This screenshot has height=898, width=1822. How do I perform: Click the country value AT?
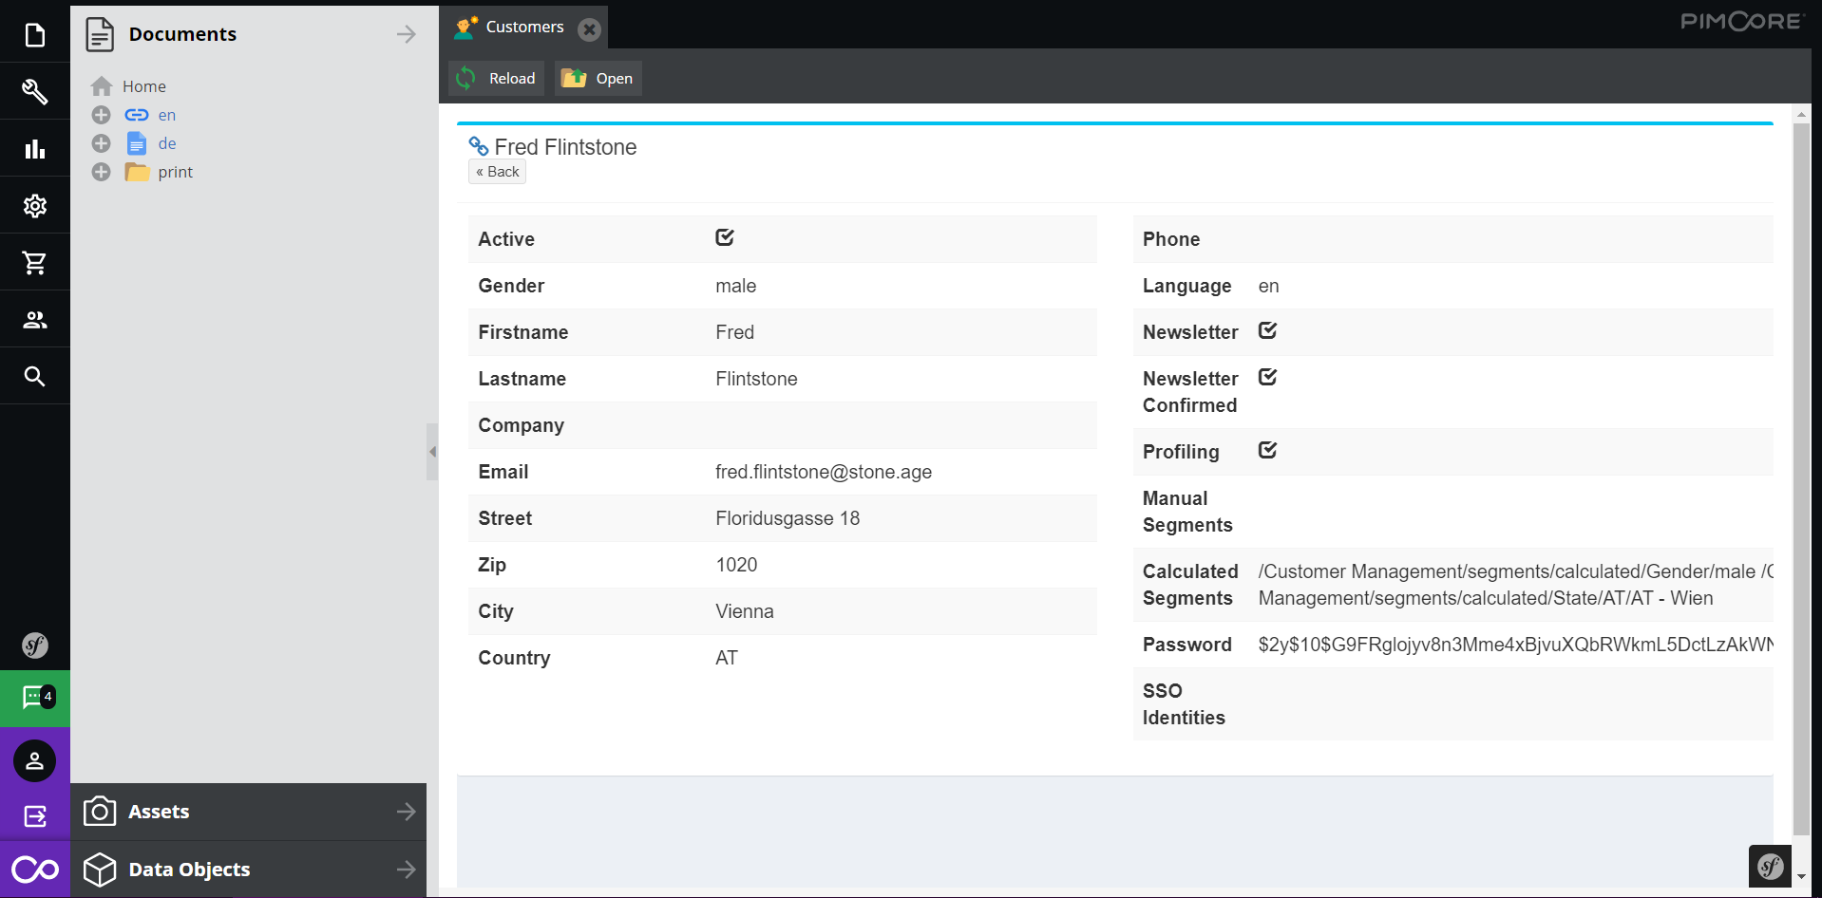(x=727, y=658)
